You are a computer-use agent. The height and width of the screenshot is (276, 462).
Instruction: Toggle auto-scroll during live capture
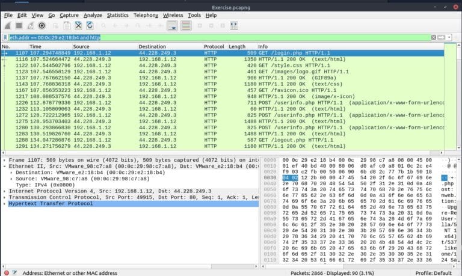point(173,26)
